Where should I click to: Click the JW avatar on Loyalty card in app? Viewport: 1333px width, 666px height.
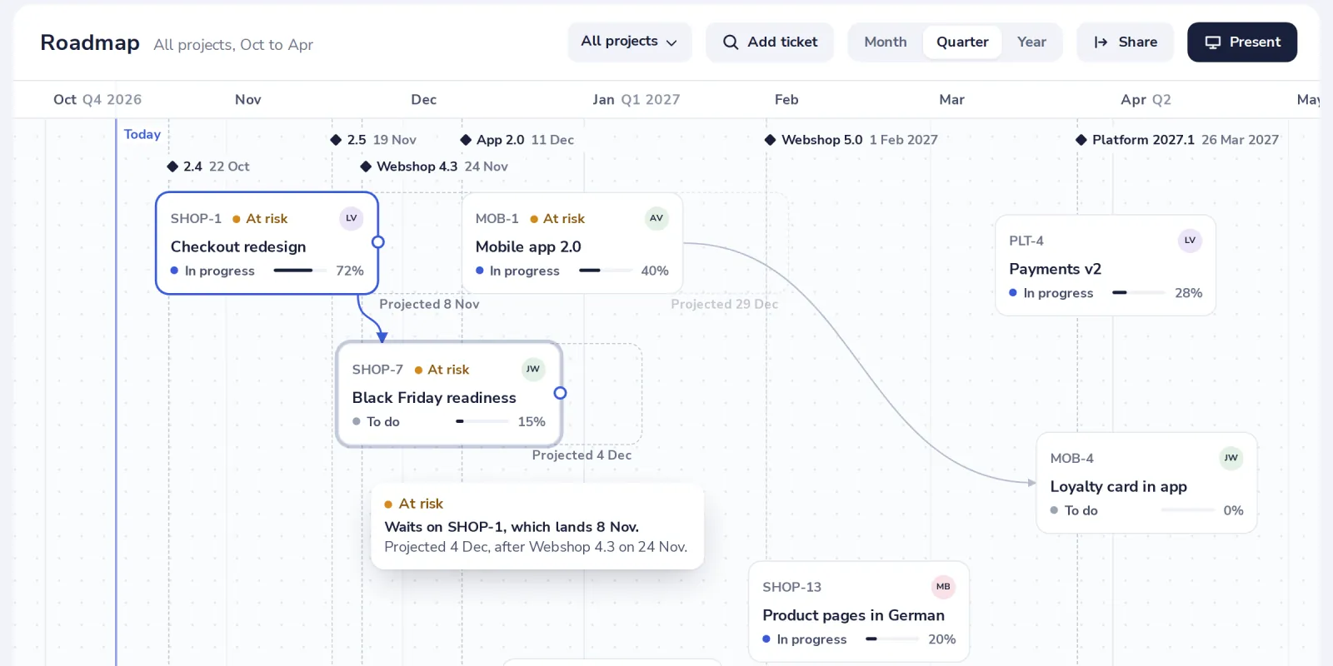point(1231,458)
